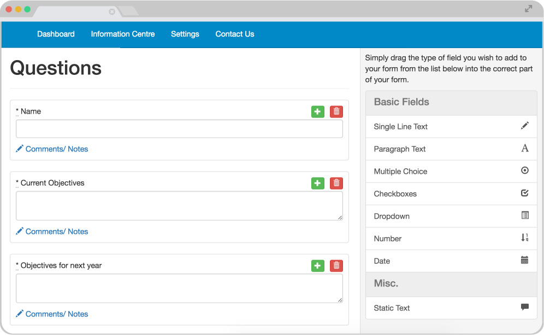Click the sort-number icon beside Number

tap(524, 237)
